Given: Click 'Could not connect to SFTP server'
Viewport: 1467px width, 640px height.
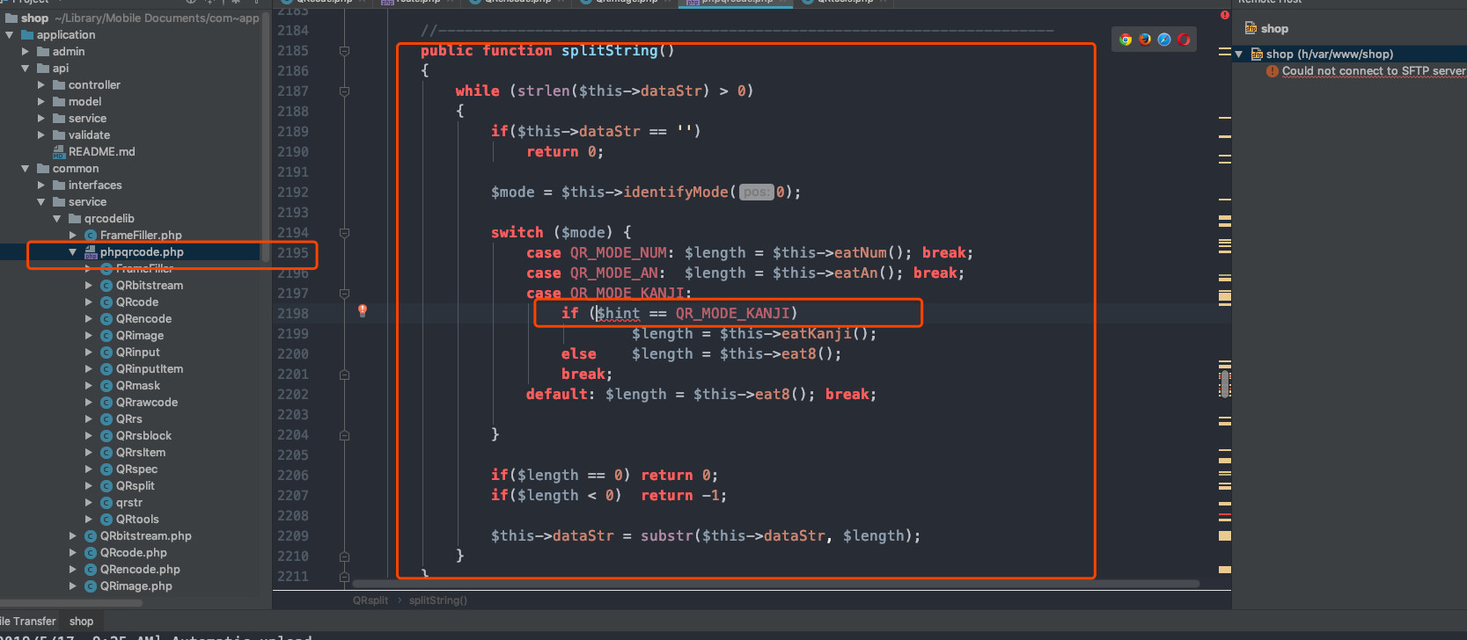Looking at the screenshot, I should click(1374, 71).
